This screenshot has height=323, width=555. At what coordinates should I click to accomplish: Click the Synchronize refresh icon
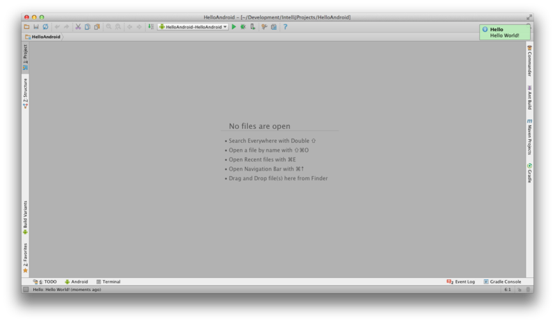click(45, 27)
